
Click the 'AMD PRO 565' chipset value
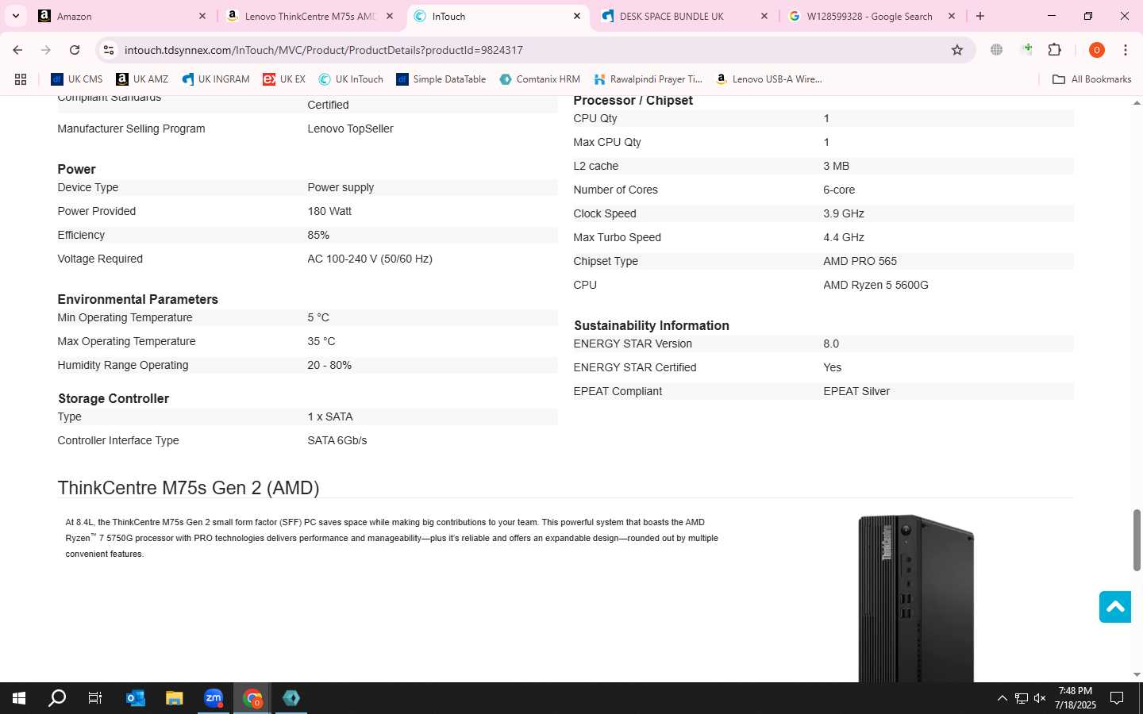(860, 261)
